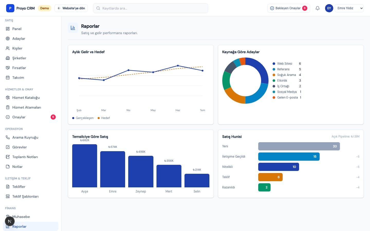Go to Teklif Şablonları in sidebar
The height and width of the screenshot is (231, 370).
tap(31, 196)
